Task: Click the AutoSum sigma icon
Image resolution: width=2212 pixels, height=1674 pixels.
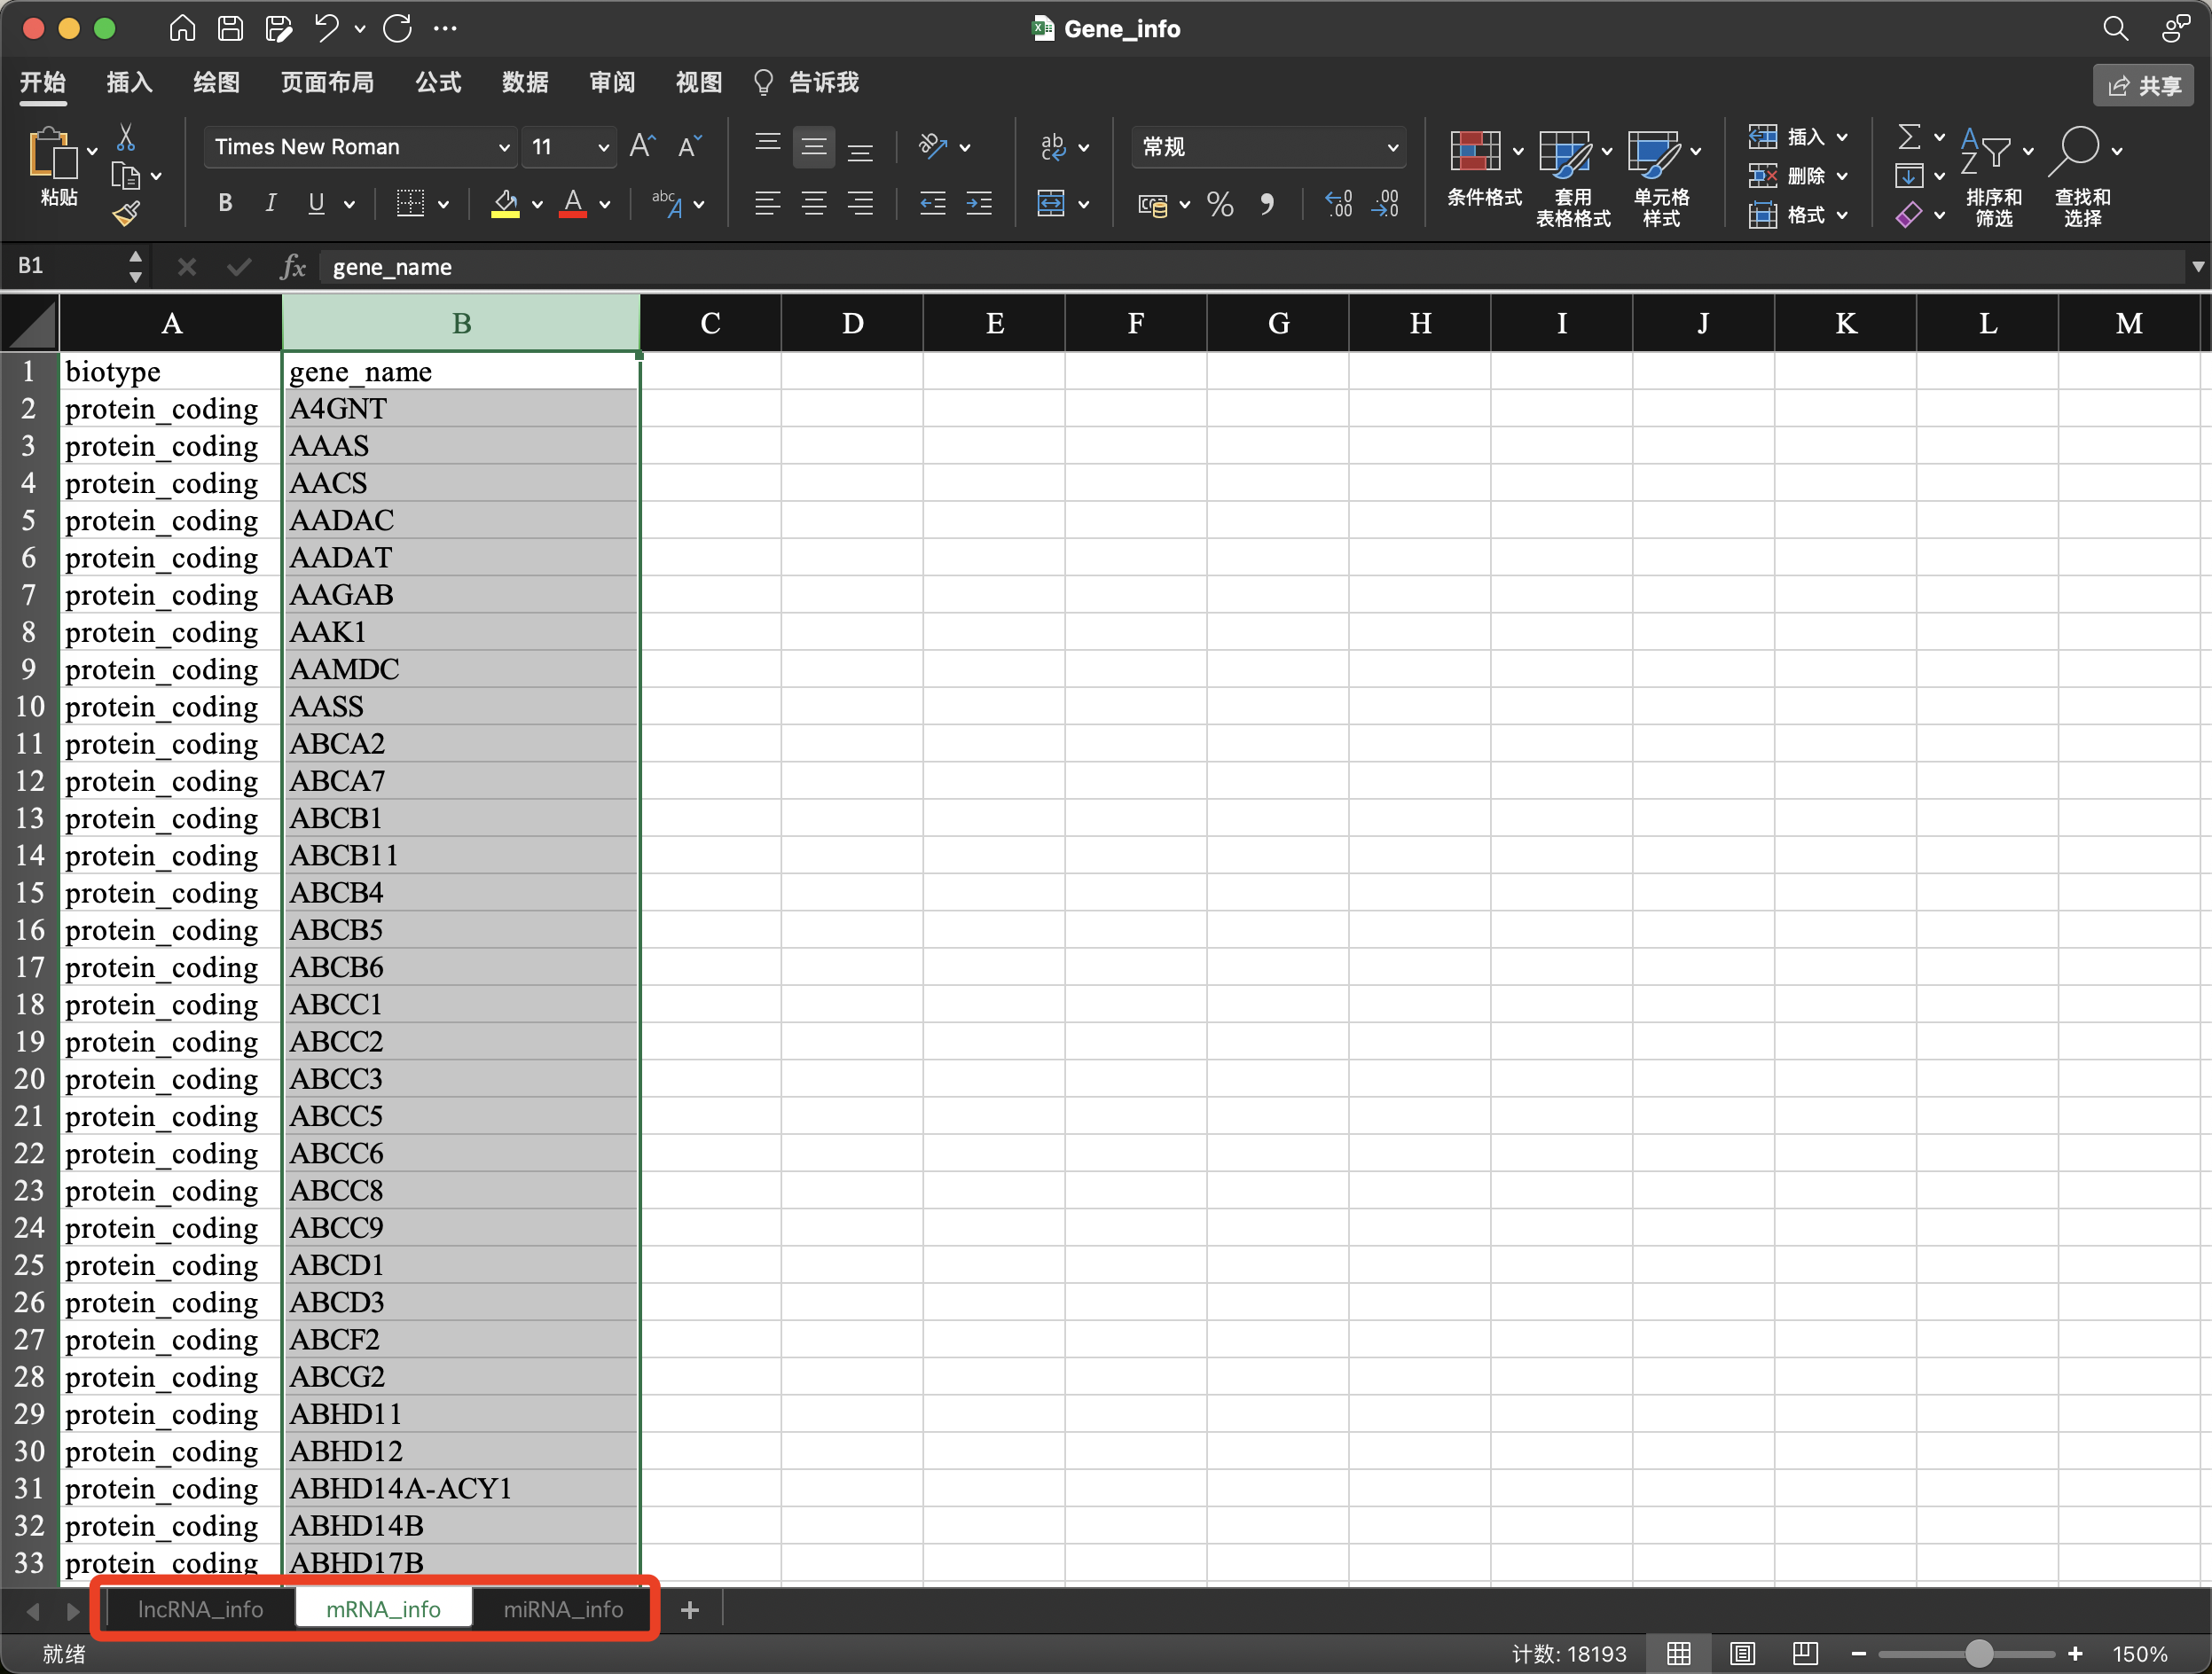Action: pos(1908,136)
